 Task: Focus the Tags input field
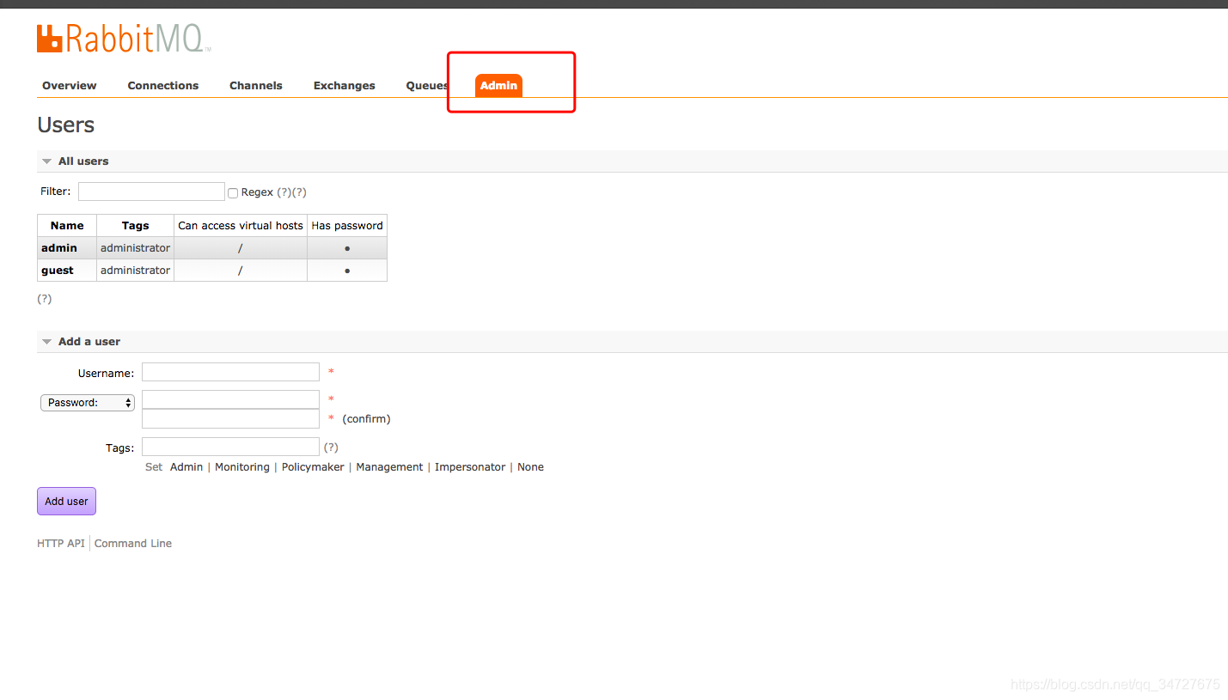point(230,447)
